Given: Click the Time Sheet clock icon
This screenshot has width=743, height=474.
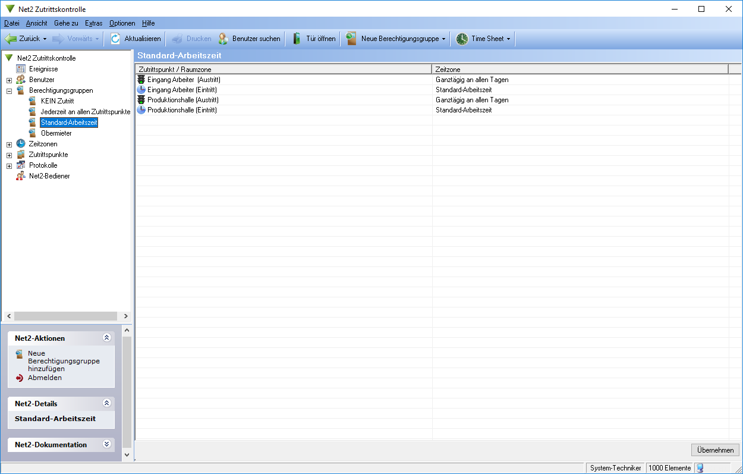Looking at the screenshot, I should coord(462,39).
